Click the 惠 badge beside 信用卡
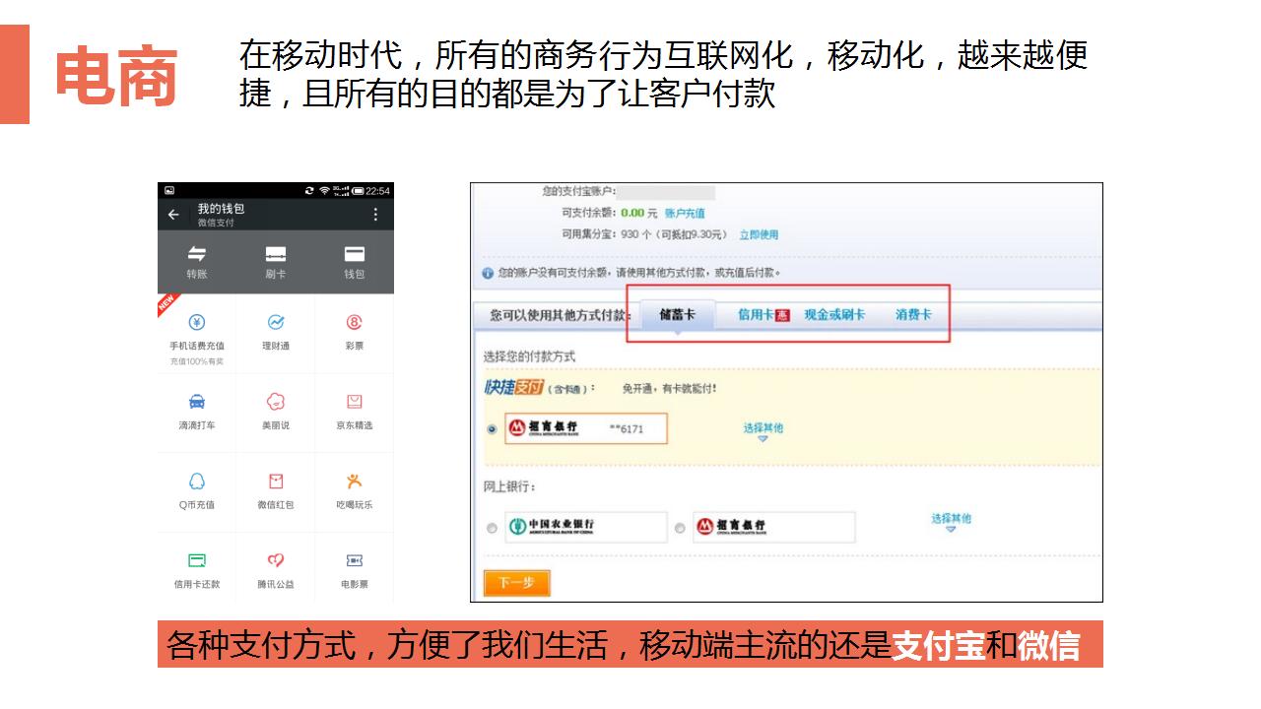Screen dimensions: 1261x709 point(782,315)
